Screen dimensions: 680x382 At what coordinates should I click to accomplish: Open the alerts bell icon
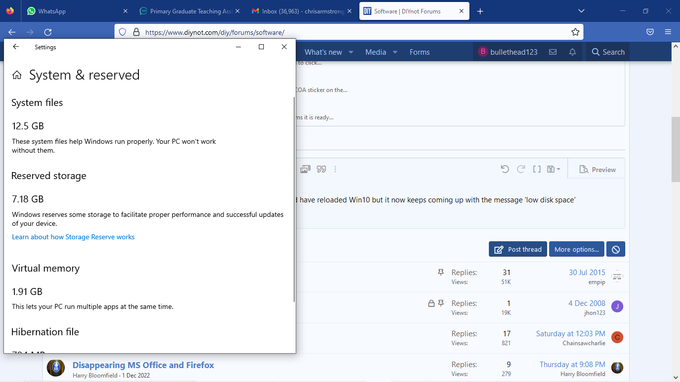[x=572, y=52]
